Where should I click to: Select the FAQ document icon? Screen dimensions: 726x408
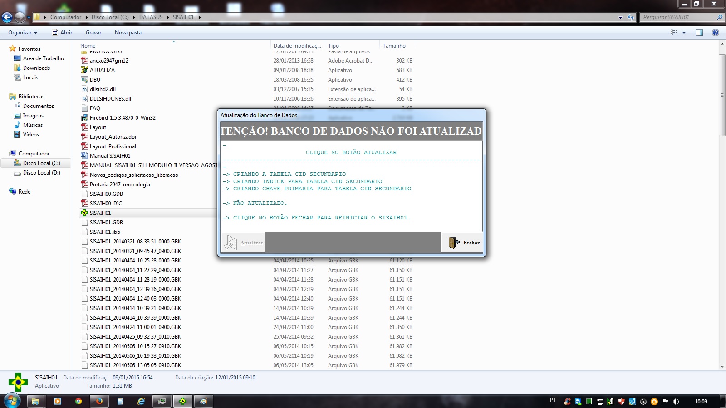coord(84,108)
